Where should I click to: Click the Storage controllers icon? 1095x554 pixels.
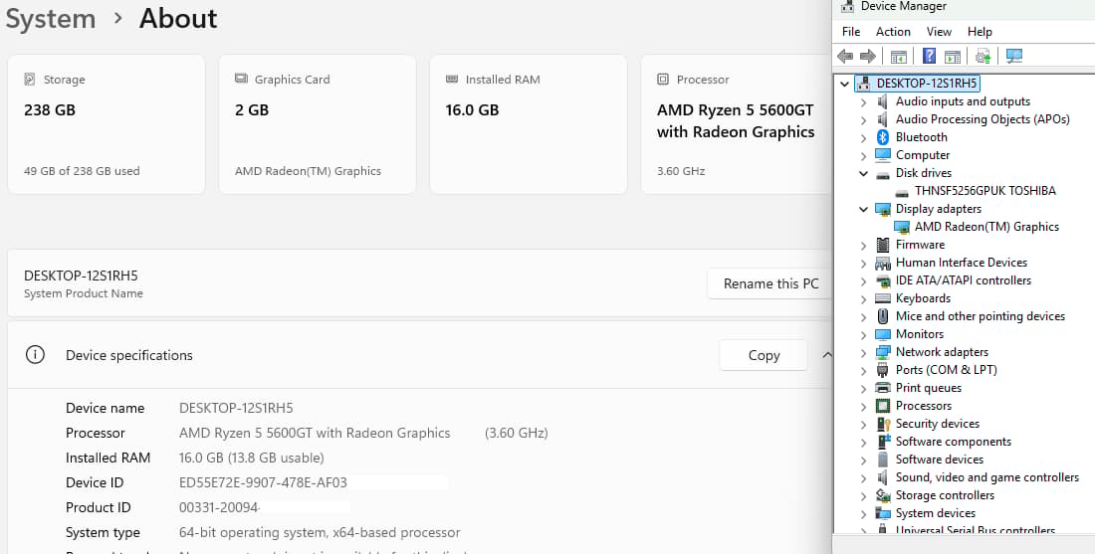click(883, 495)
